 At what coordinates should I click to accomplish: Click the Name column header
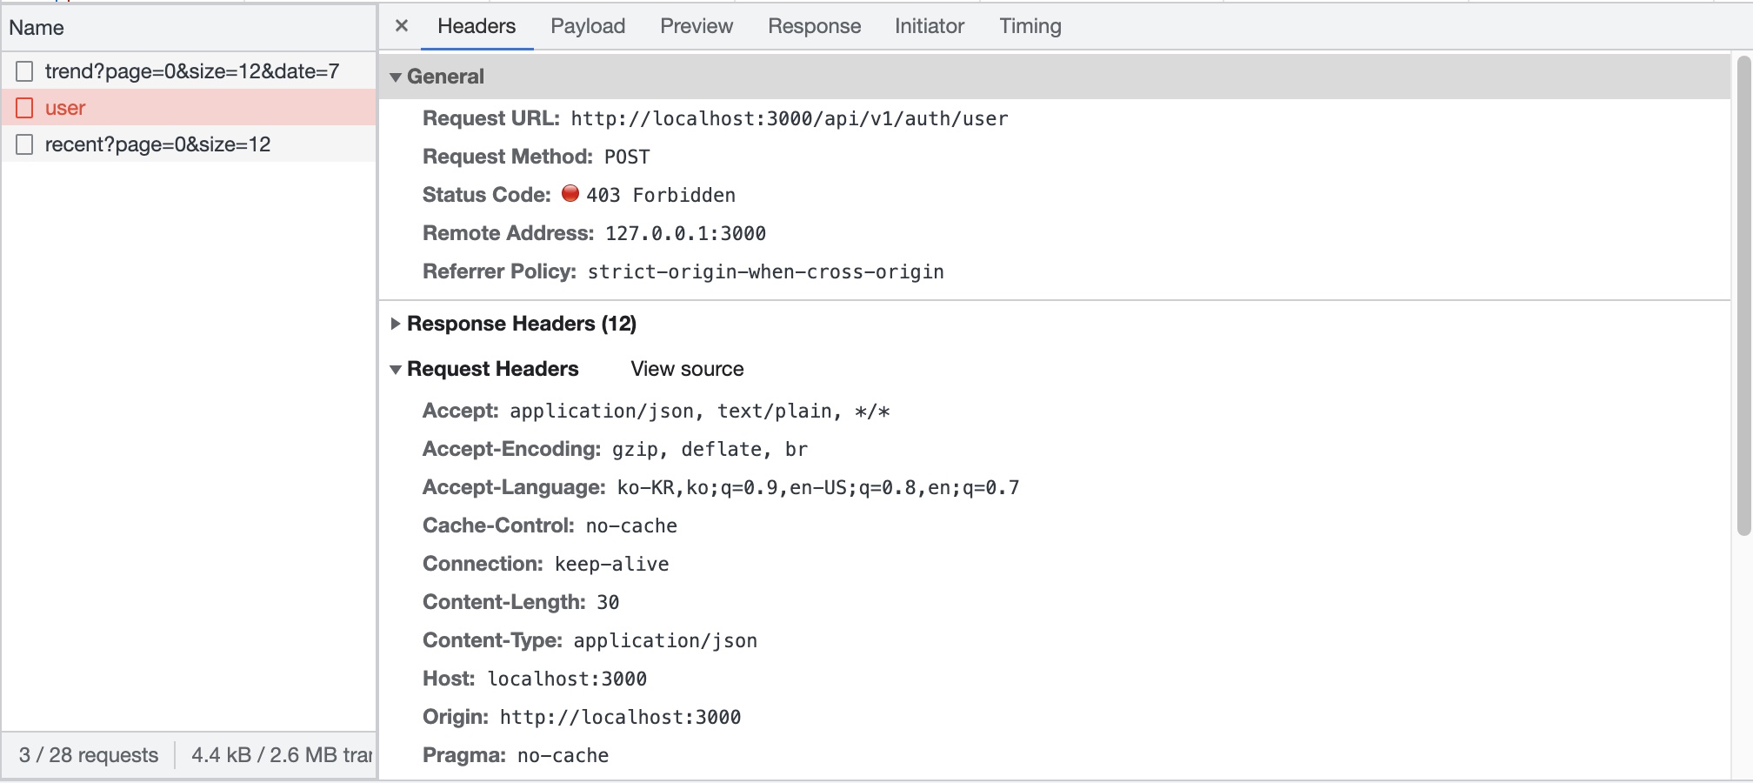[x=37, y=28]
